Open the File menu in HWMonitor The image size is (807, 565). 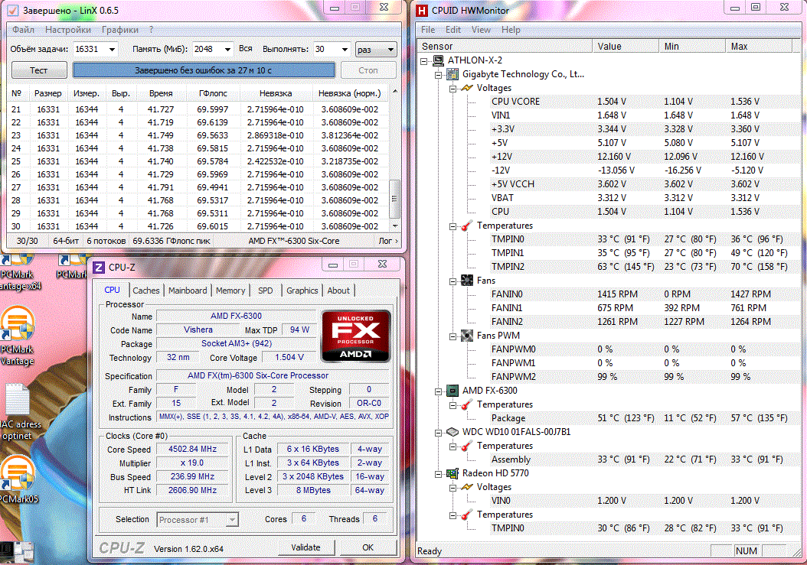click(428, 30)
